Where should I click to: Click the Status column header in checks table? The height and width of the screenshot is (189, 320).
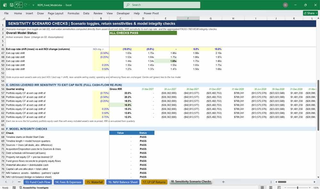[143, 133]
